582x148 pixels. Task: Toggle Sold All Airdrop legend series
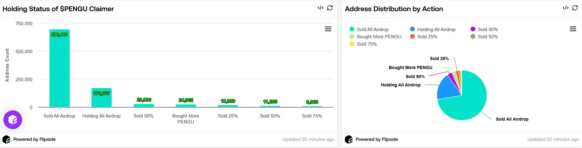point(372,30)
